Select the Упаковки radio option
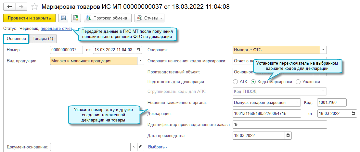The image size is (360, 152). [x=298, y=82]
